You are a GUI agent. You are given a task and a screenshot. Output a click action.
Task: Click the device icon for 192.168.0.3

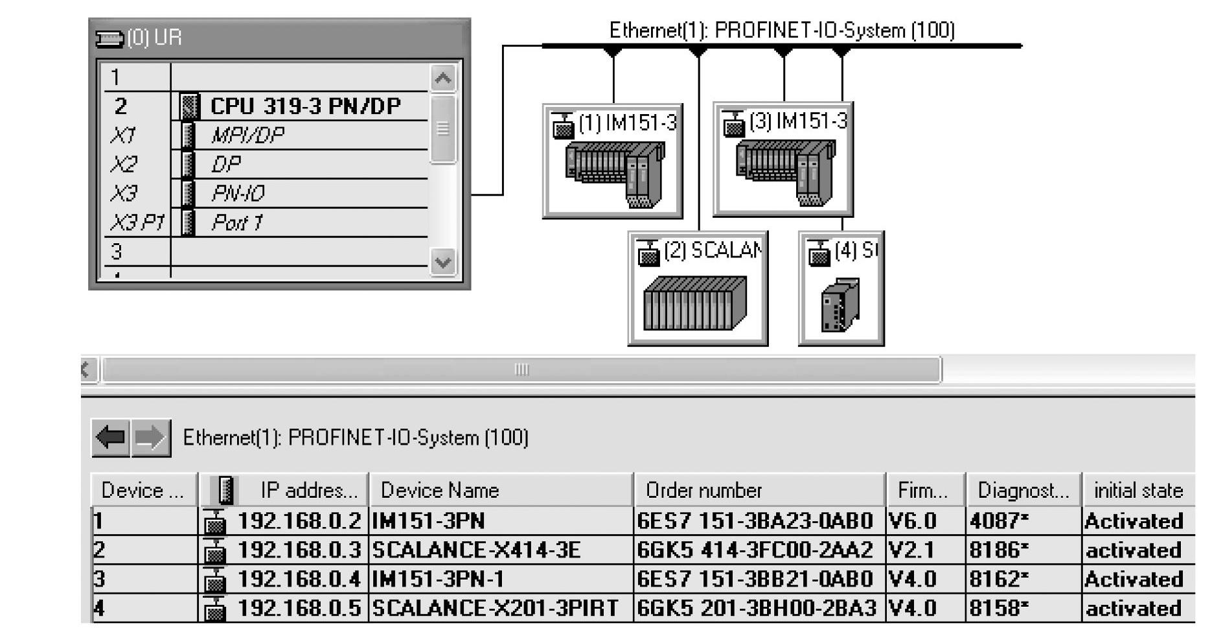click(x=214, y=550)
